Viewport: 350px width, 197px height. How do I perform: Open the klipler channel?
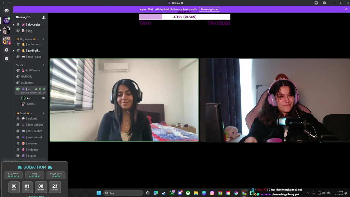[31, 156]
